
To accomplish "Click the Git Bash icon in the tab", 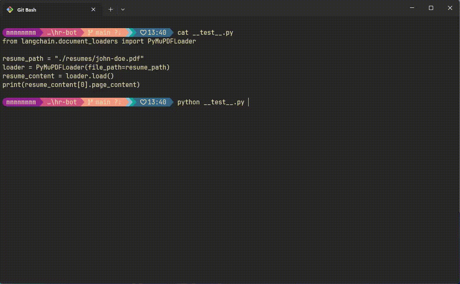I will point(10,10).
